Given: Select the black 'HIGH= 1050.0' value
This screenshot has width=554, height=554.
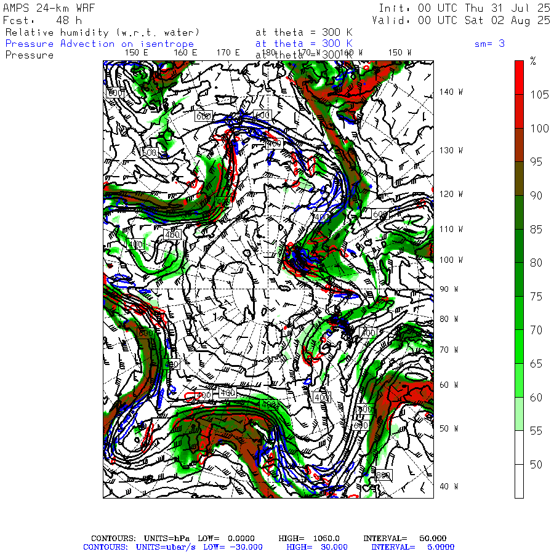Looking at the screenshot, I should [x=309, y=539].
